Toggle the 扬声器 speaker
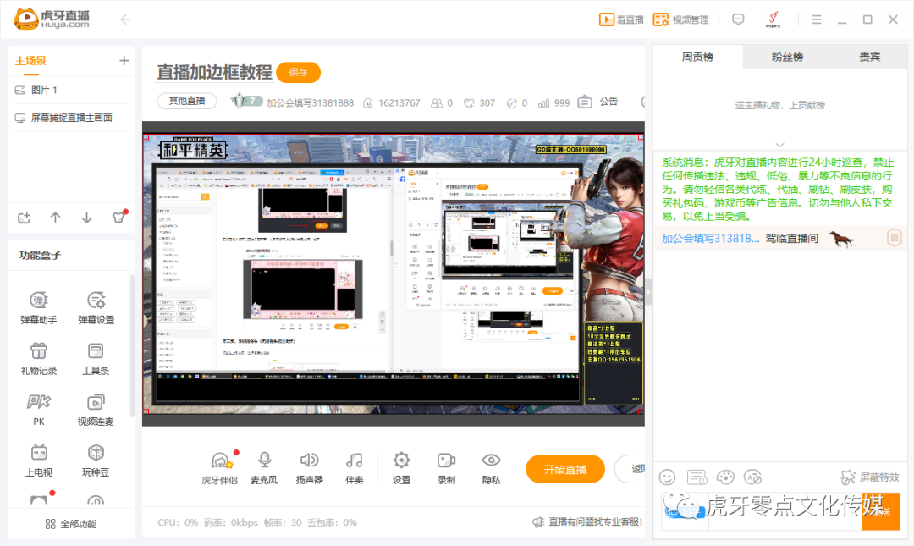914x546 pixels. 309,468
